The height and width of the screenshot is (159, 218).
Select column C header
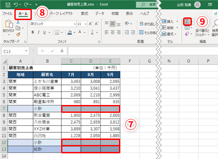click(71, 61)
